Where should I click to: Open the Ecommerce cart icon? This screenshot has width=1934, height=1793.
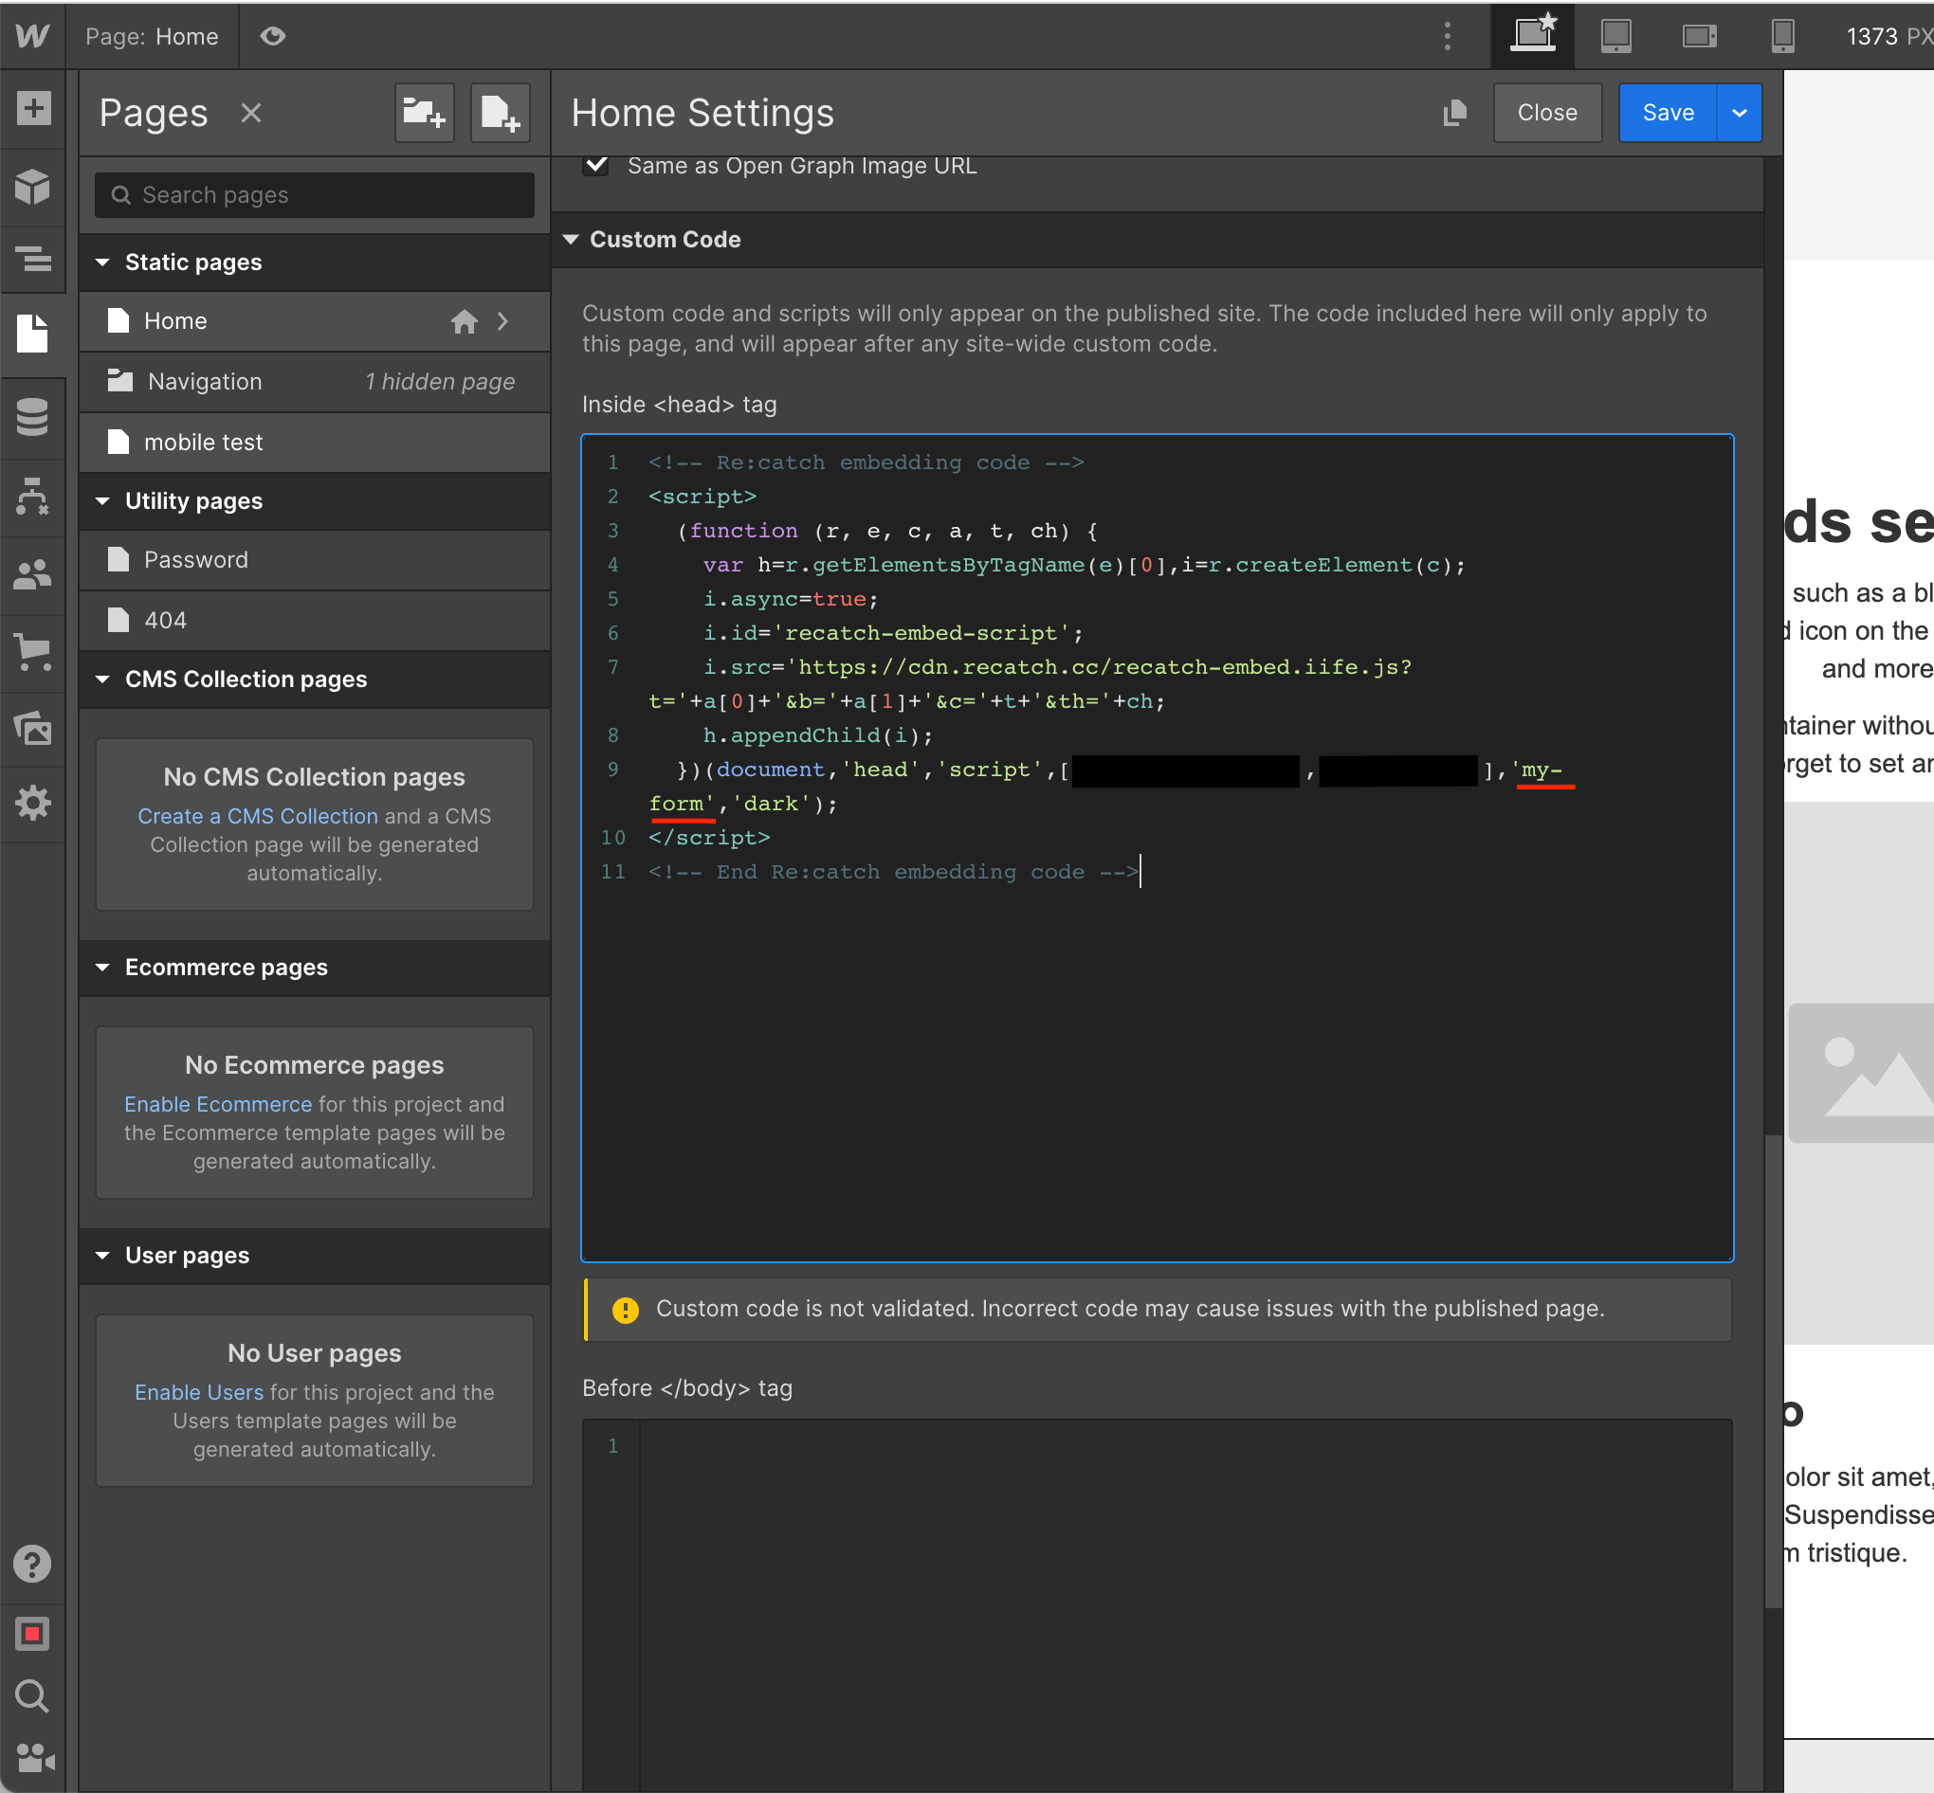pyautogui.click(x=33, y=651)
